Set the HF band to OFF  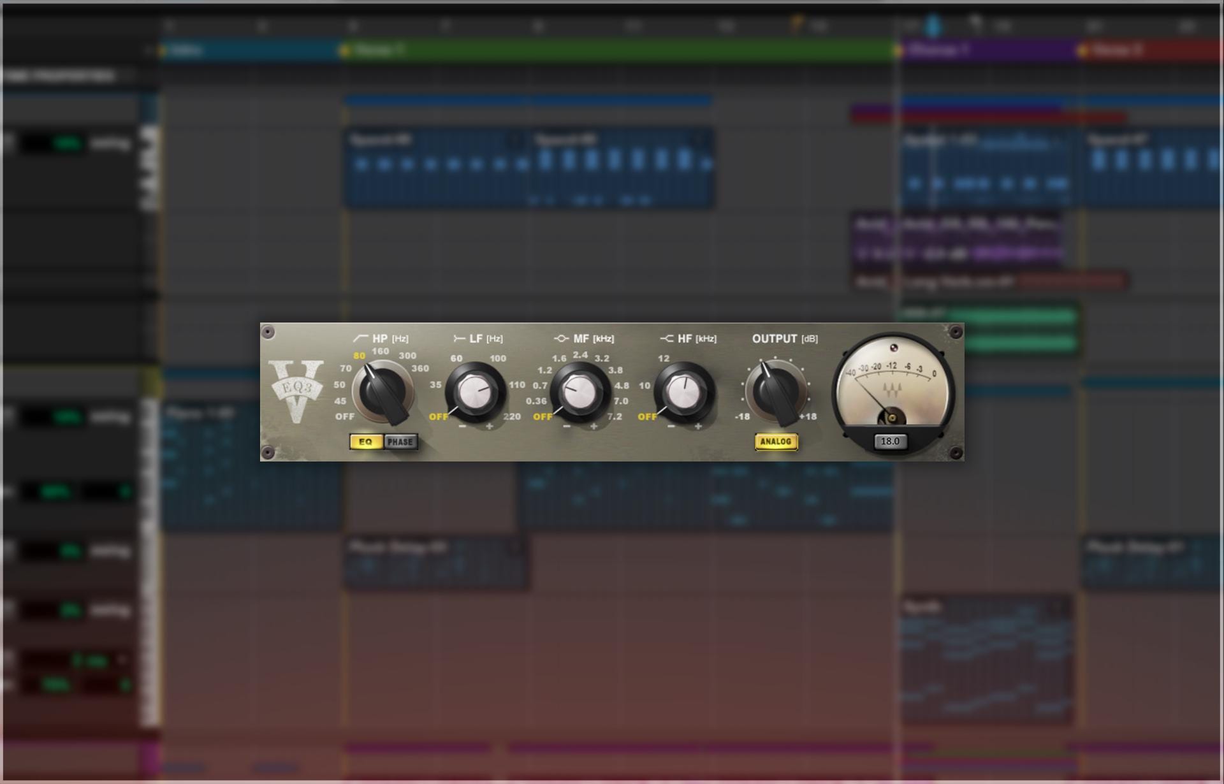(x=648, y=416)
